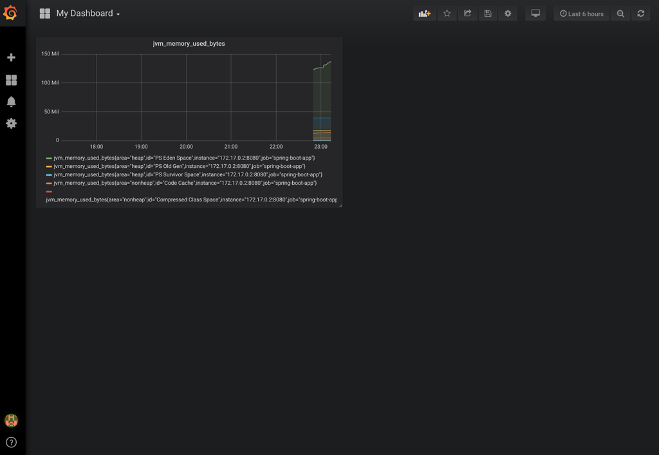
Task: Click the 22:00 x-axis label
Action: [276, 147]
